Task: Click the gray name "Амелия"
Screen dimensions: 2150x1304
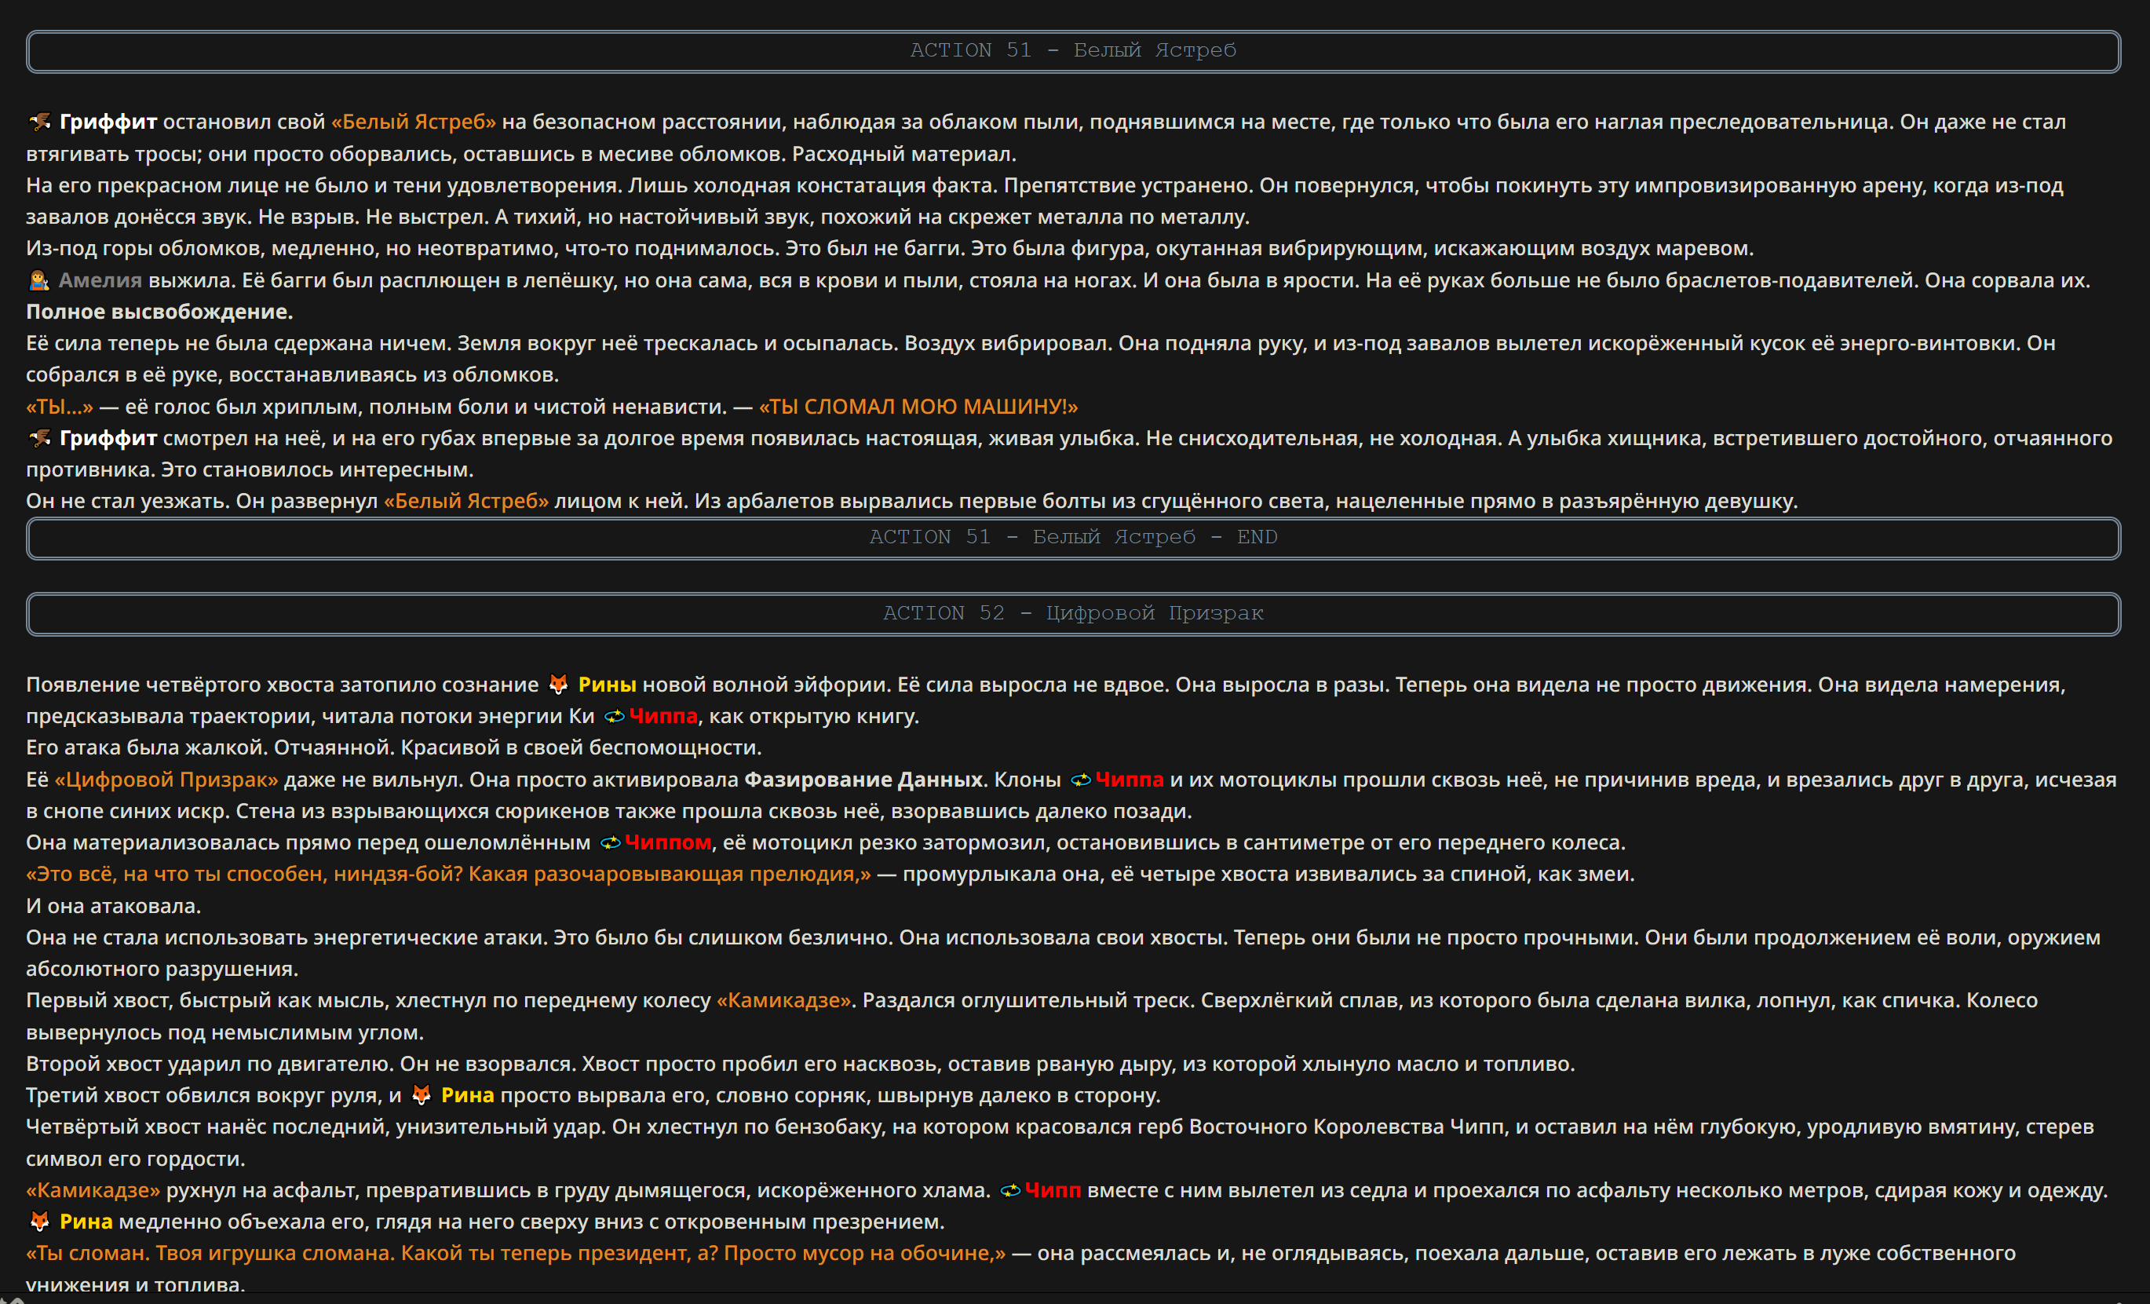Action: [100, 280]
